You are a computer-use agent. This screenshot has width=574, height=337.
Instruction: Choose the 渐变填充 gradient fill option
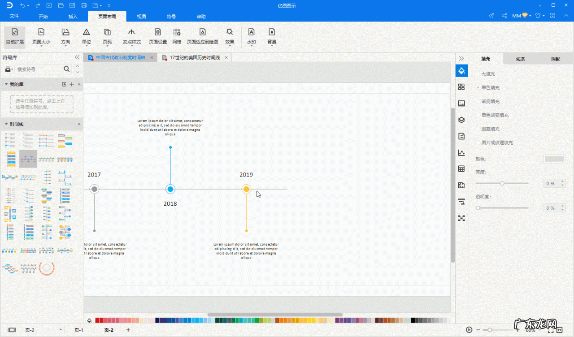coord(490,102)
